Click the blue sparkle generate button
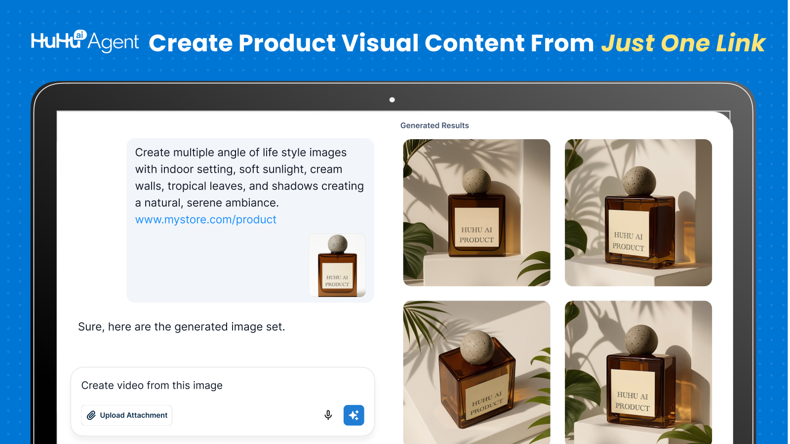This screenshot has width=790, height=444. 354,415
